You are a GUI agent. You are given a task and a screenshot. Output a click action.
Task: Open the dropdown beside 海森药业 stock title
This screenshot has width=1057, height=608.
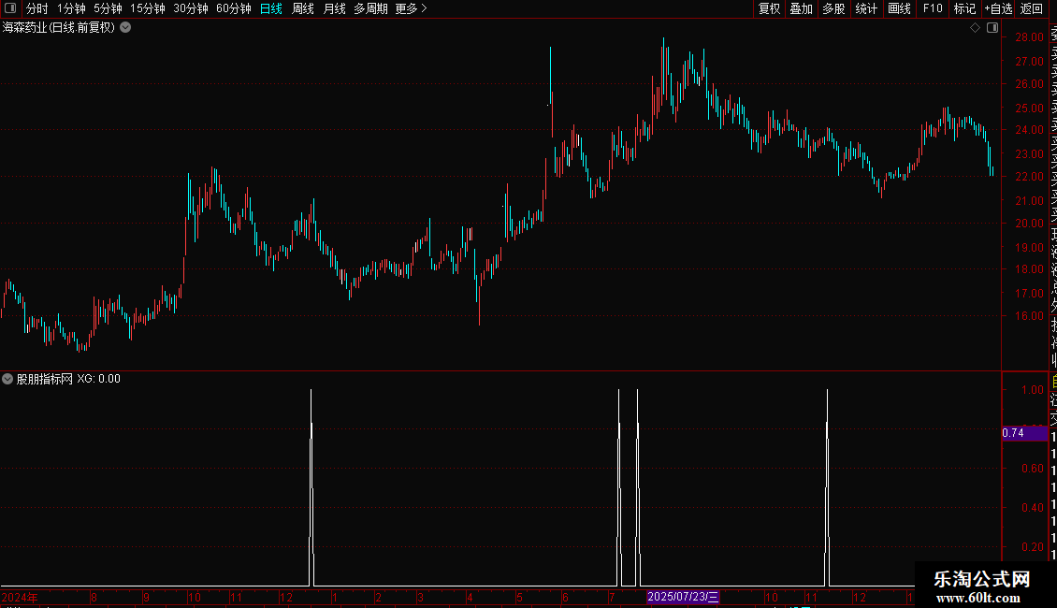point(125,28)
